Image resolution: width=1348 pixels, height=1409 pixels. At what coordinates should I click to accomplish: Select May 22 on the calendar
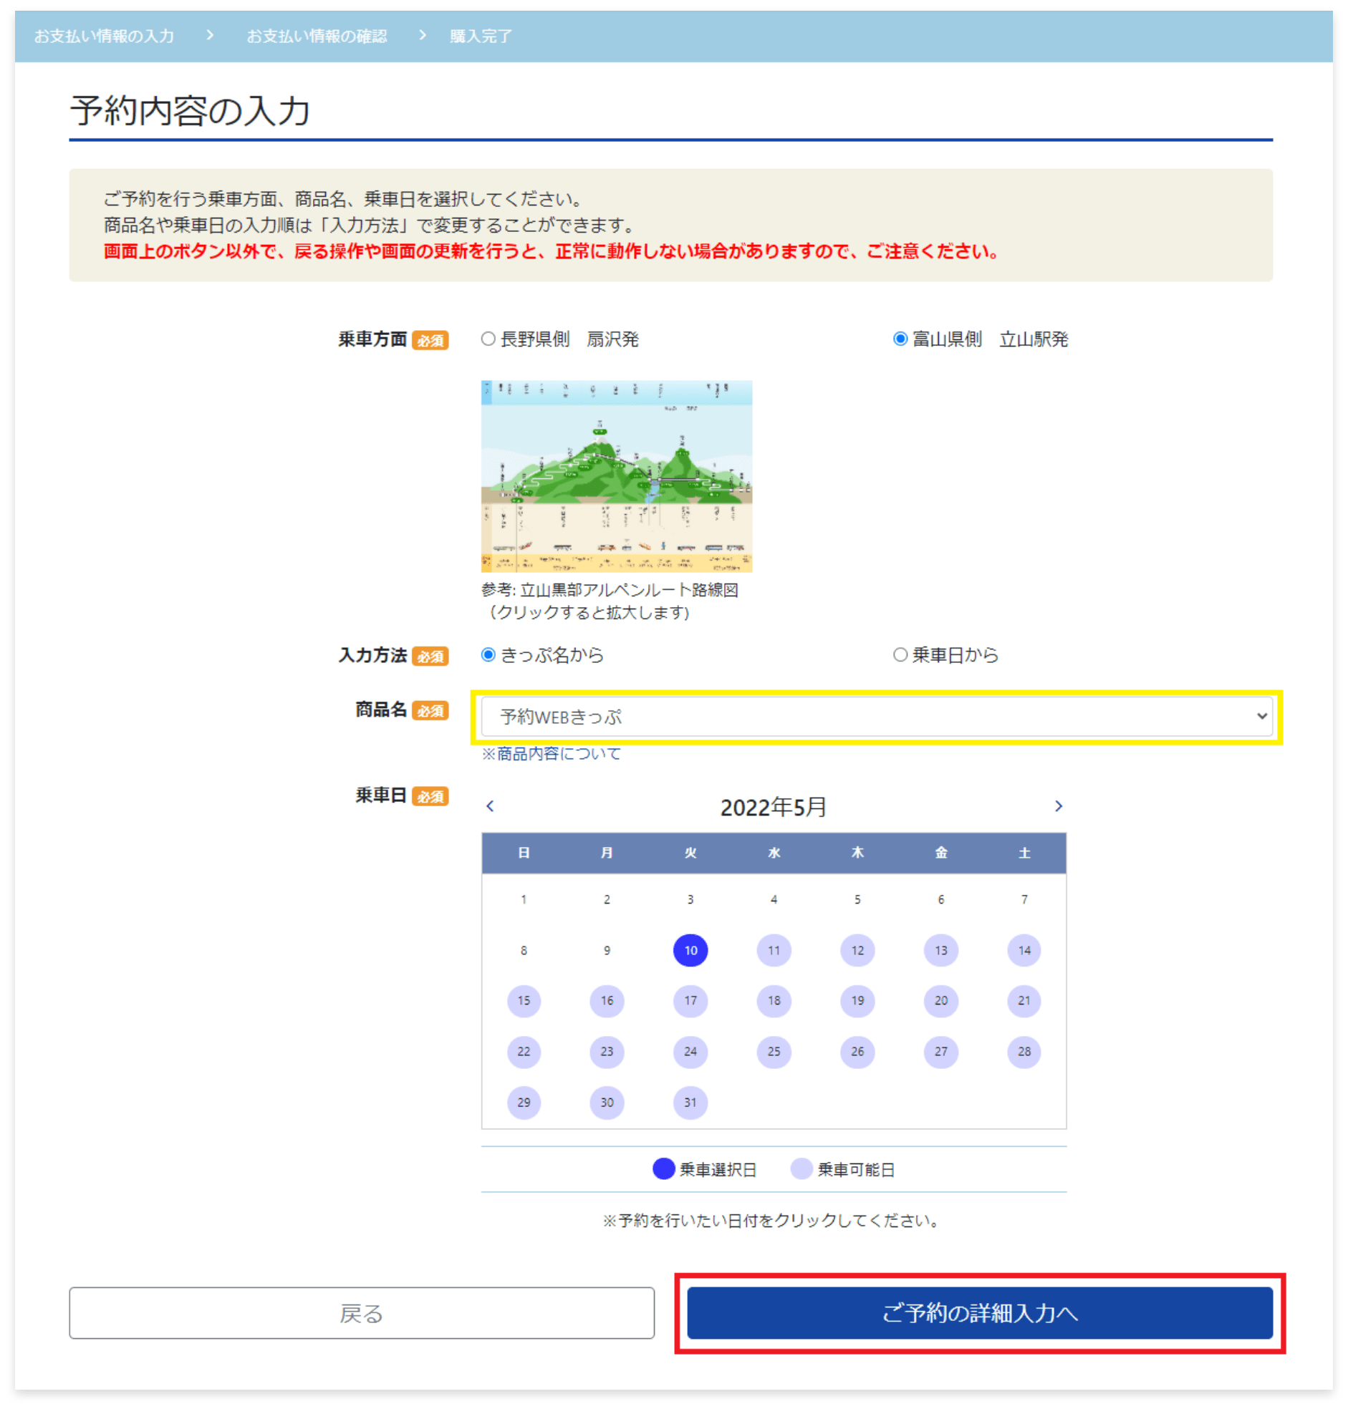coord(524,1051)
